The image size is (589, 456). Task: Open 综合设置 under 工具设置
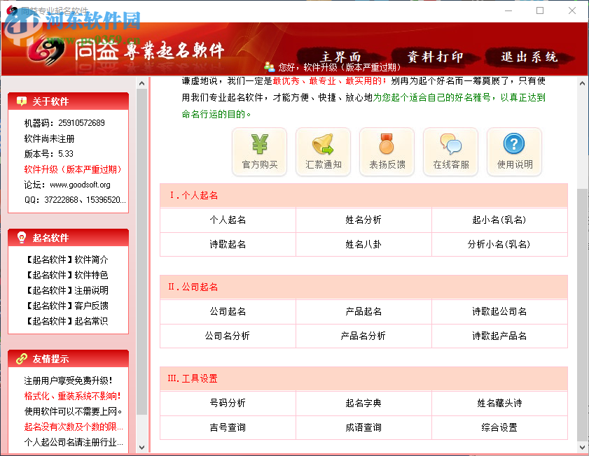pyautogui.click(x=499, y=427)
